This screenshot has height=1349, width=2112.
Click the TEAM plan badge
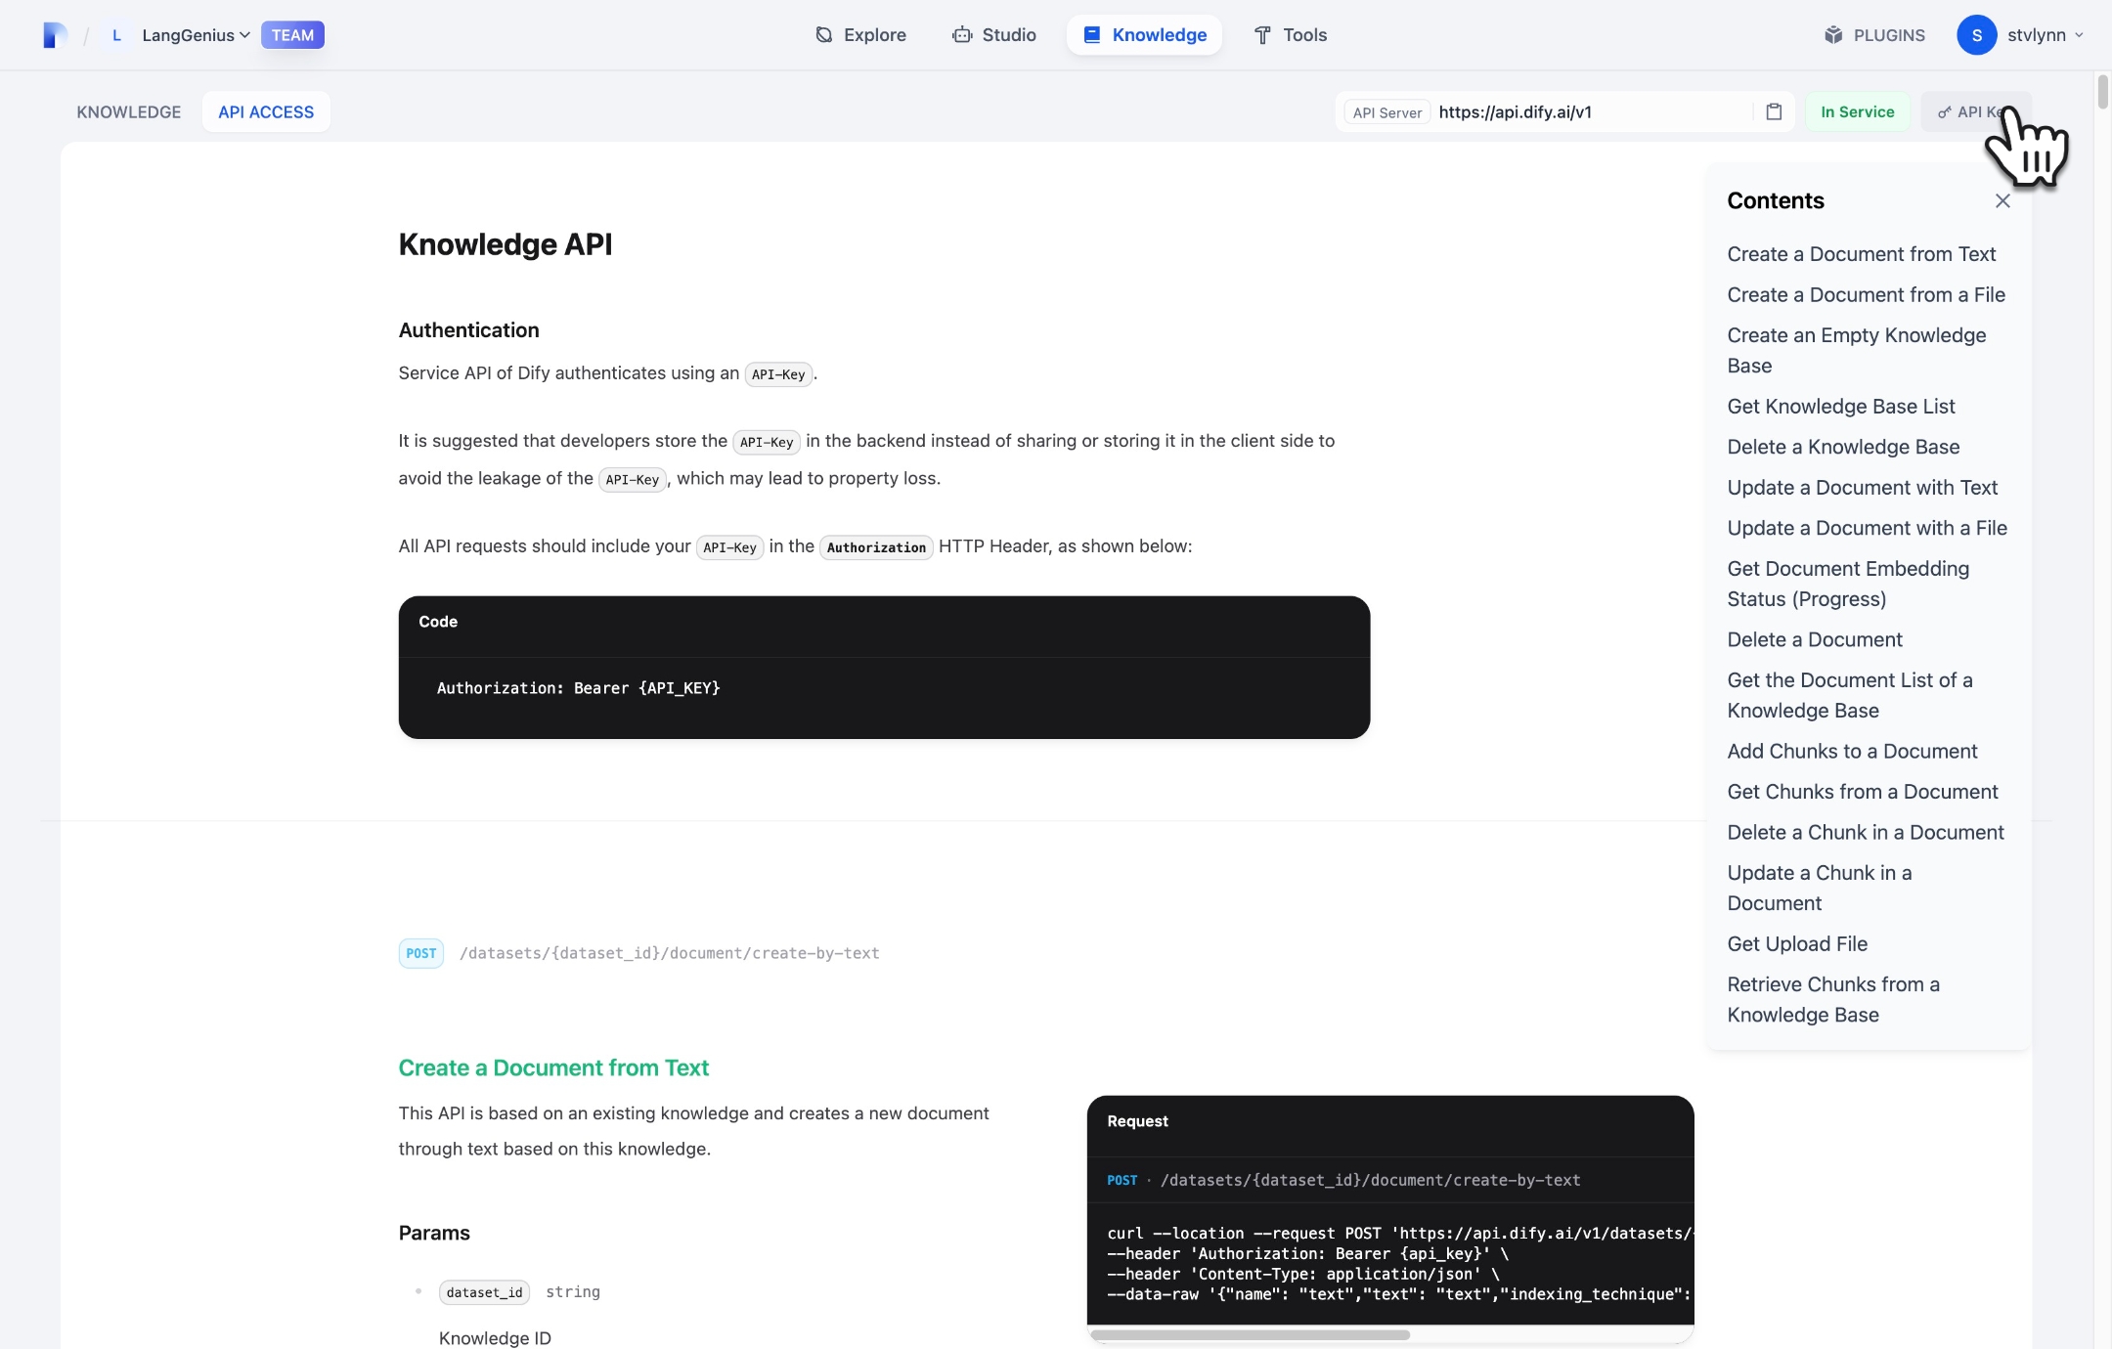292,35
